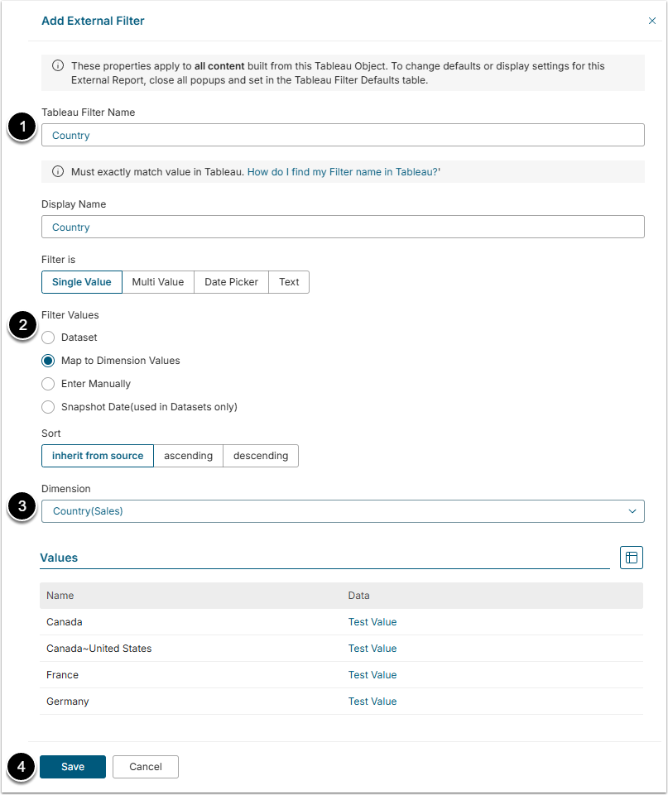This screenshot has height=795, width=668.
Task: Select the Dataset radio option
Action: tap(49, 338)
